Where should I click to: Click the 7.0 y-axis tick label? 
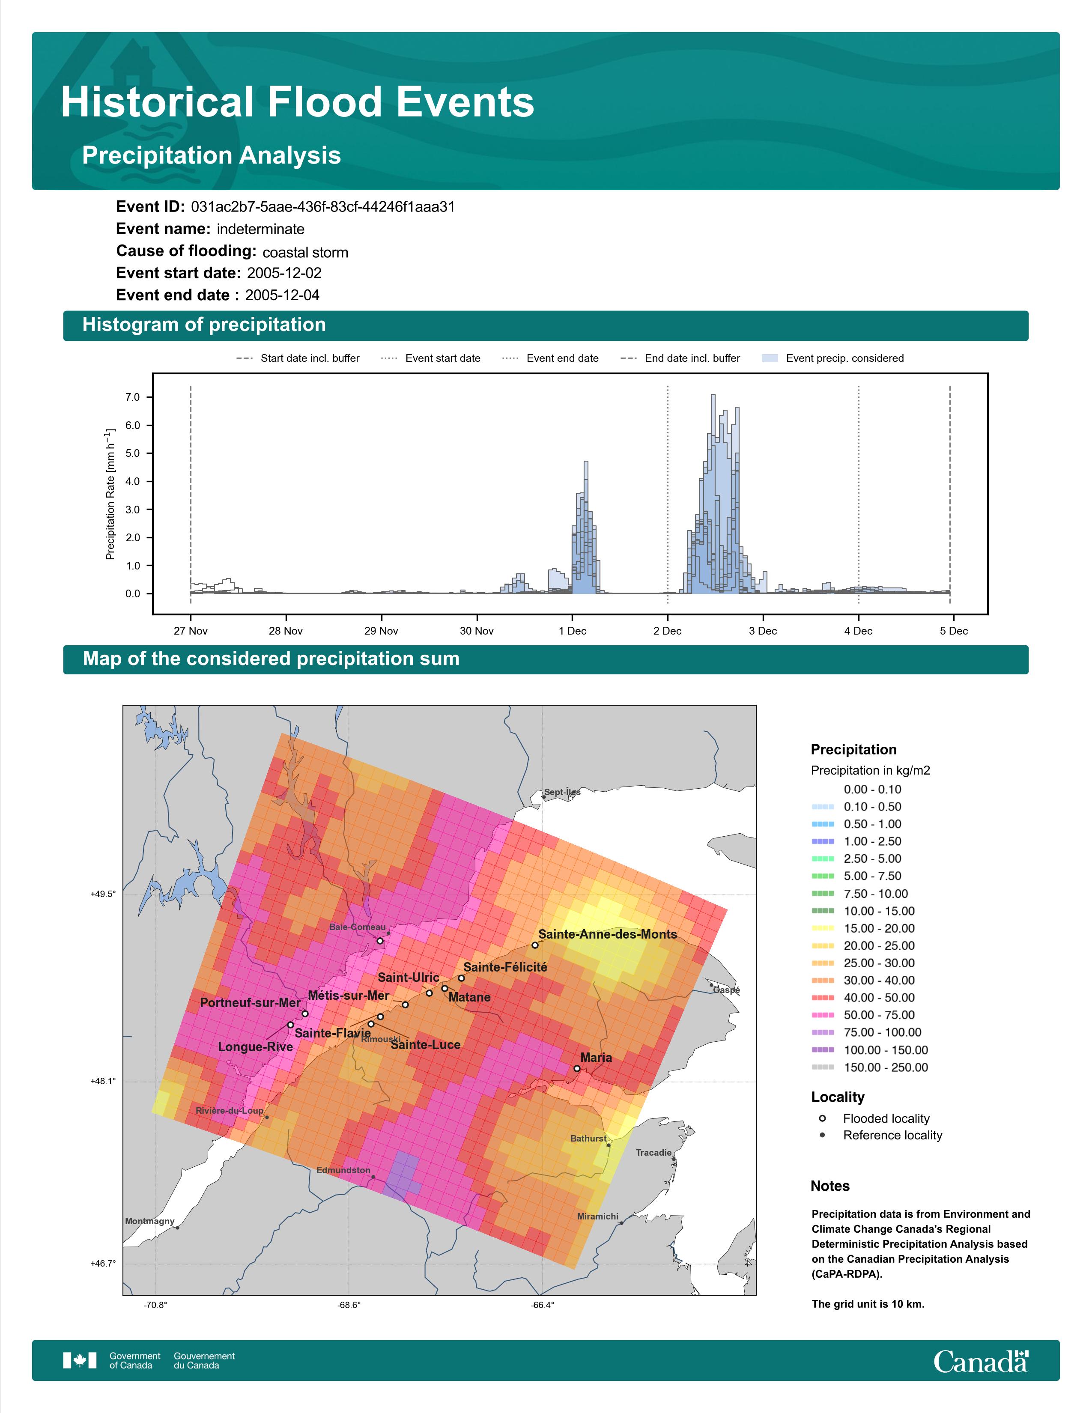pos(133,397)
